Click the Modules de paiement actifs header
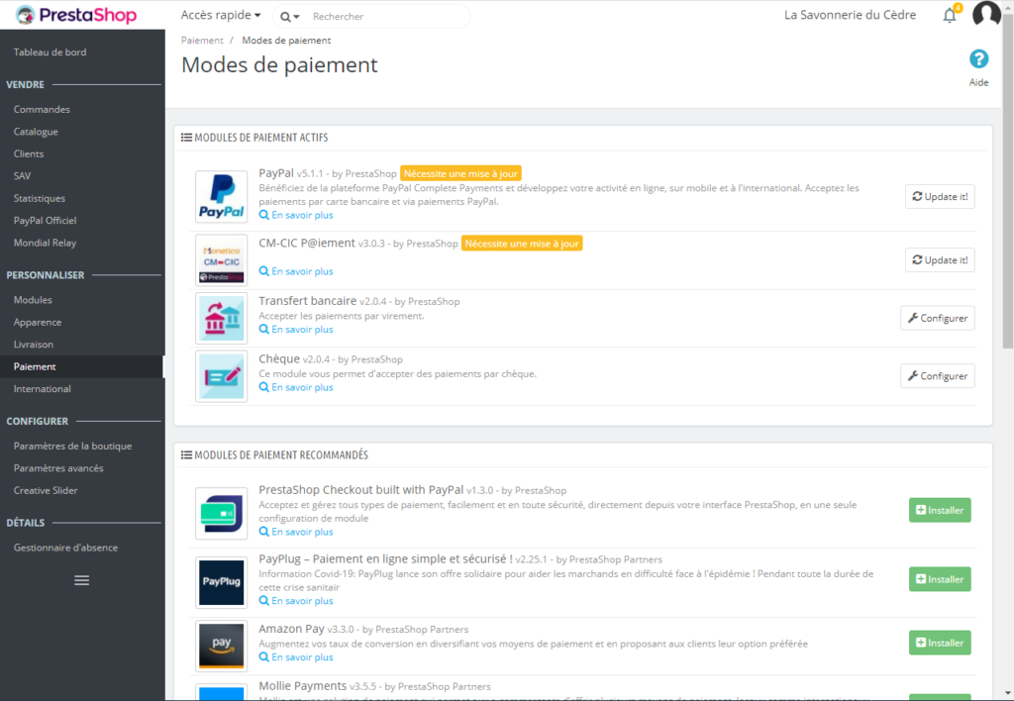Screen dimensions: 1014x701 pos(254,138)
